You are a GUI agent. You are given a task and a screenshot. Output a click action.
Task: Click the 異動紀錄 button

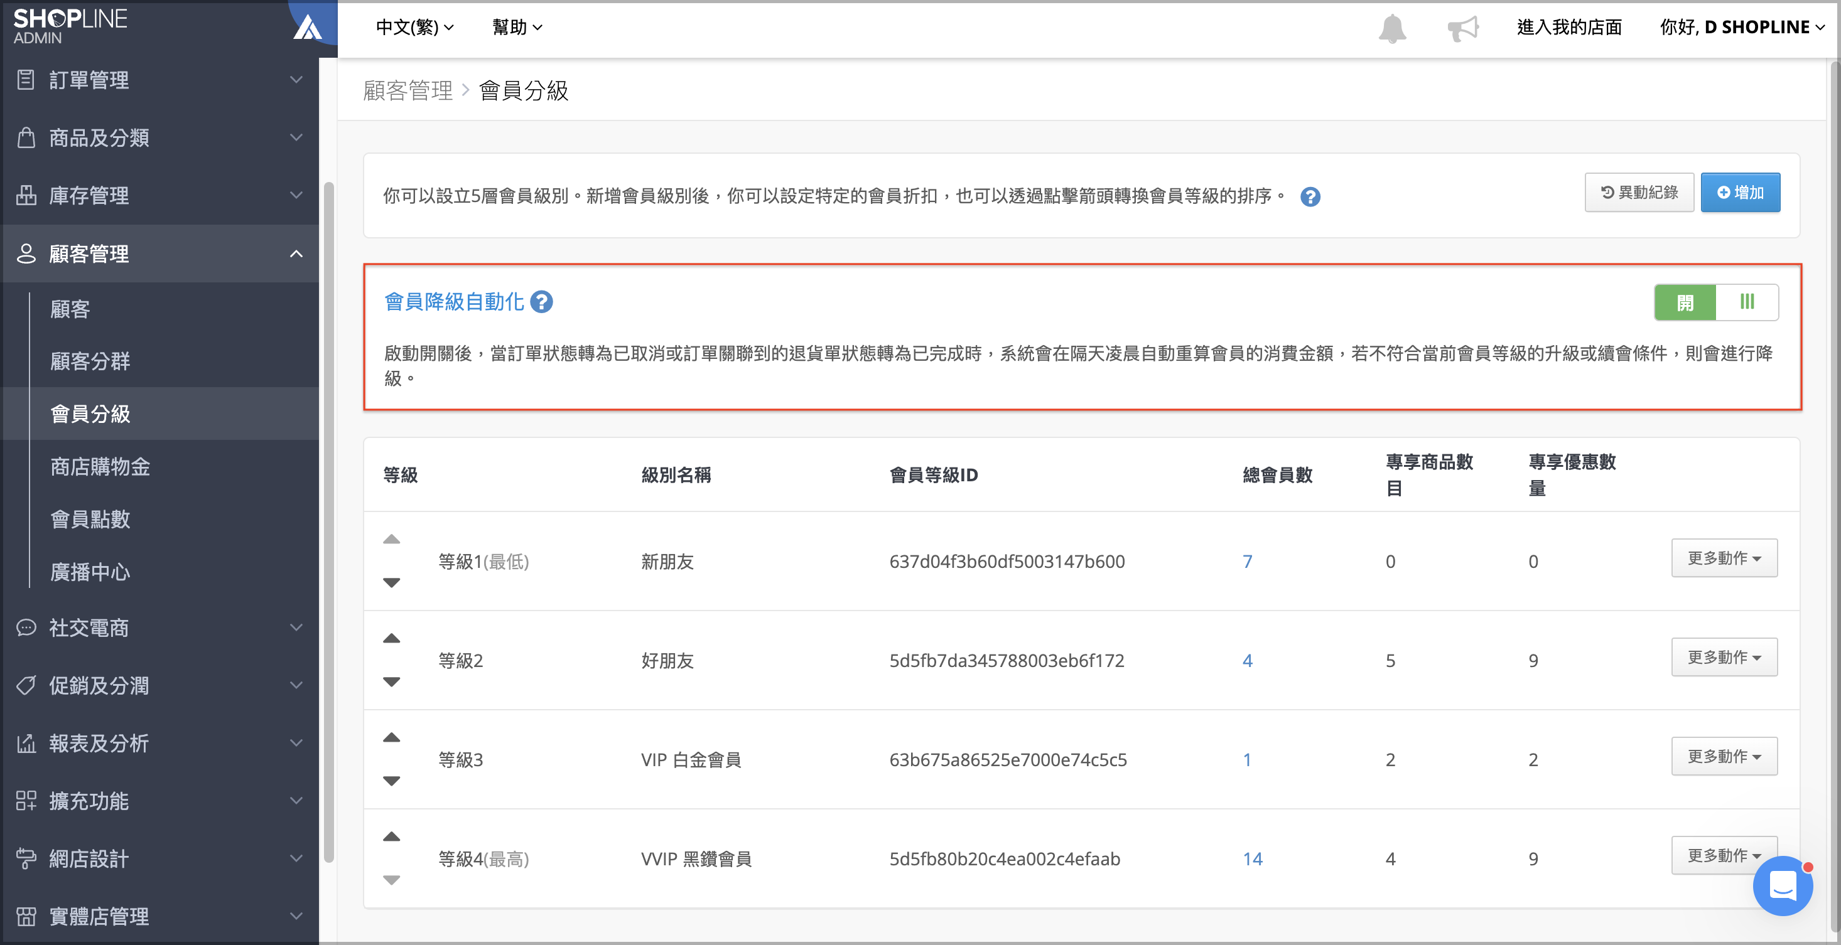tap(1639, 192)
